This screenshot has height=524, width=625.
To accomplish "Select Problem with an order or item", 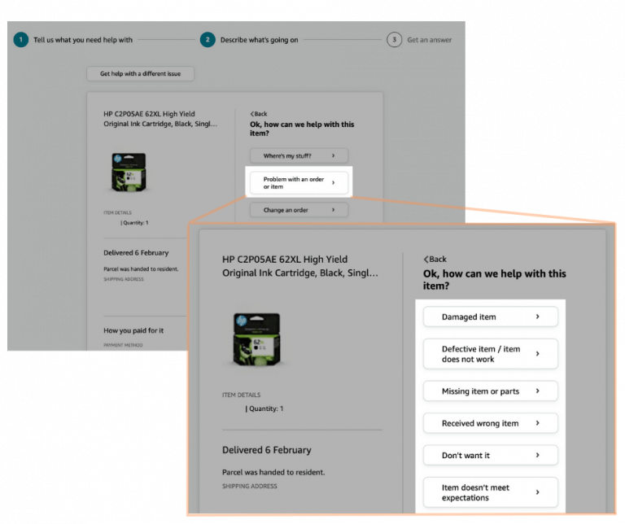I will coord(299,183).
